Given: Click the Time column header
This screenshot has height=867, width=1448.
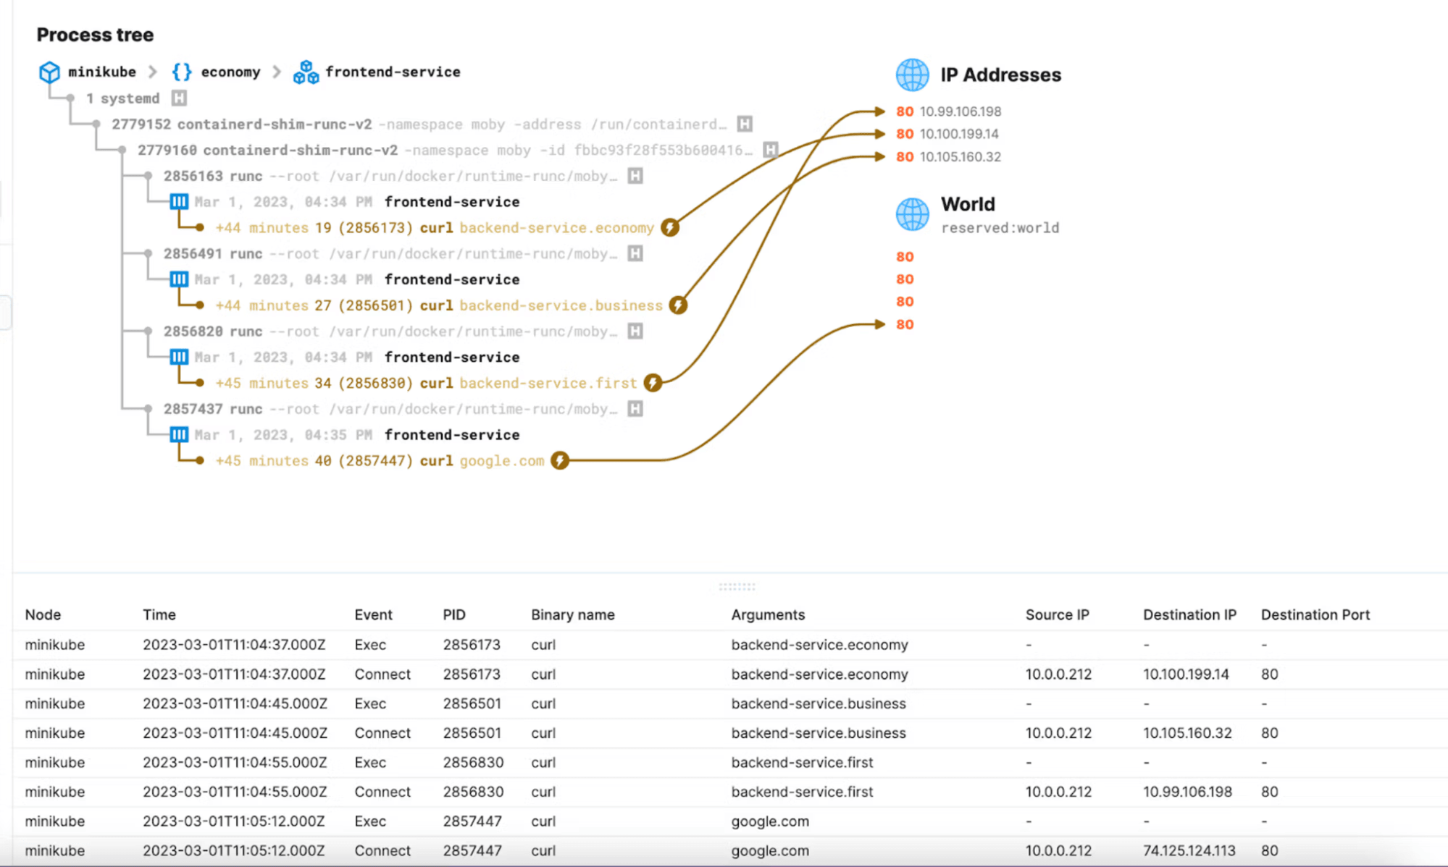Looking at the screenshot, I should [x=159, y=614].
